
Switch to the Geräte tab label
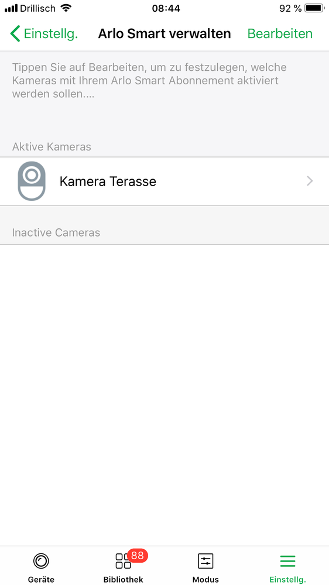click(41, 579)
